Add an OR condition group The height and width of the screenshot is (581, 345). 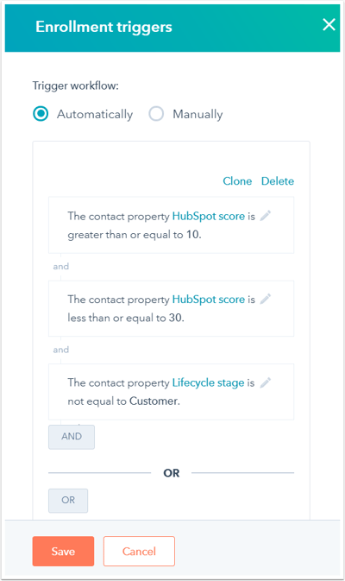click(68, 501)
